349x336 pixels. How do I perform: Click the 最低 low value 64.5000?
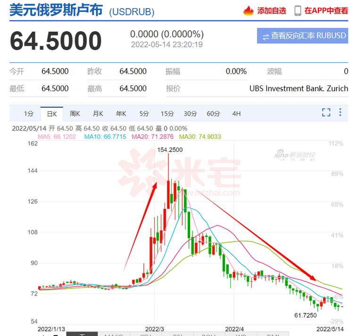(x=55, y=88)
